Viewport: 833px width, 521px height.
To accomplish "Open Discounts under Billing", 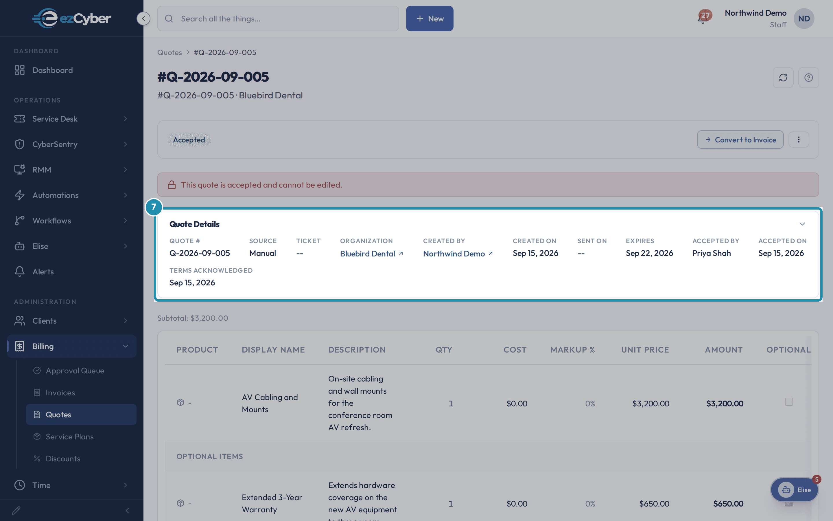I will coord(81,459).
